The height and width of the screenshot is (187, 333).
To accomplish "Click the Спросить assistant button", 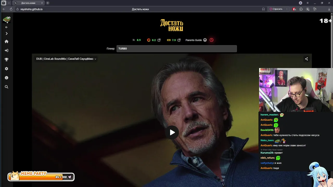I will coord(276,9).
